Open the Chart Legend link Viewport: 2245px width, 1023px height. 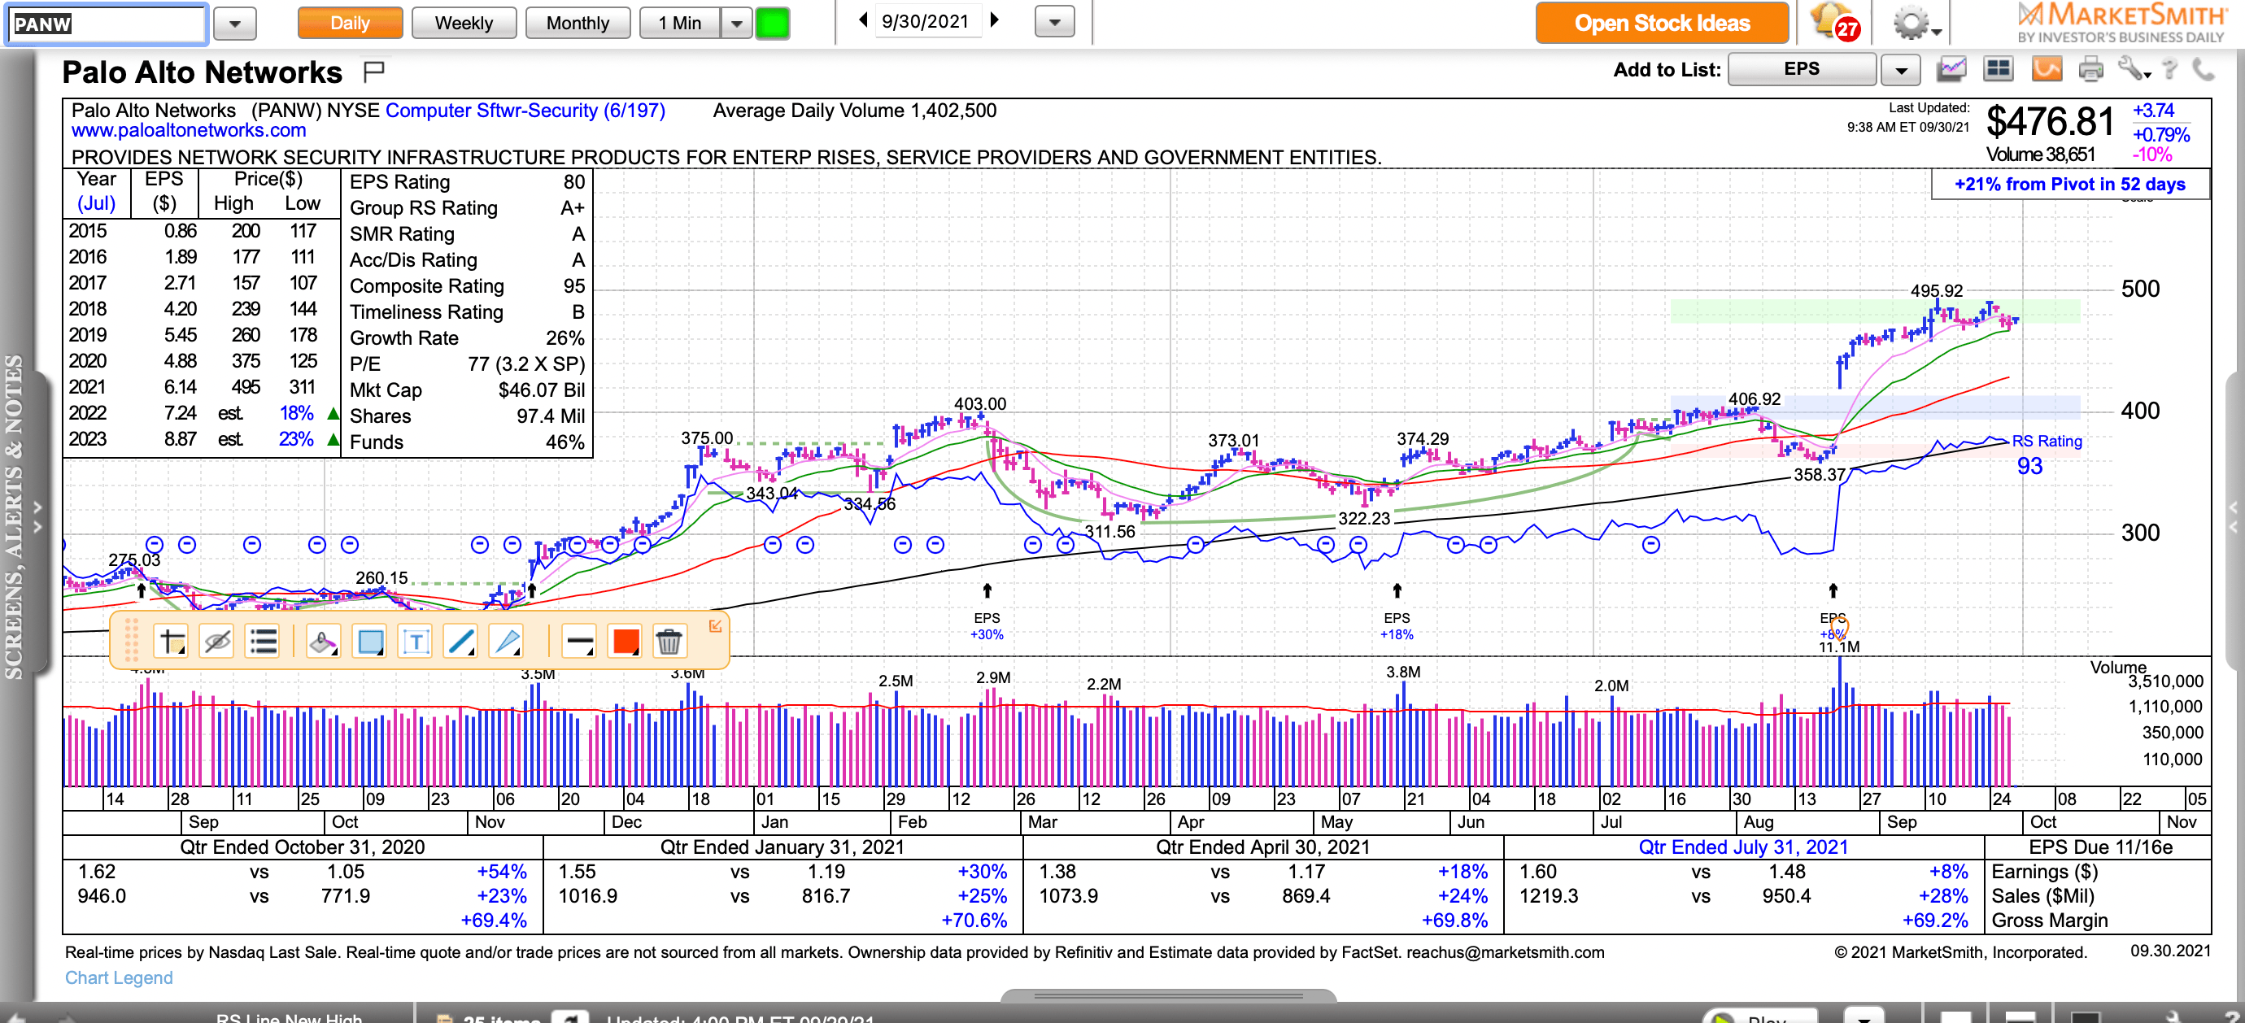[x=119, y=977]
